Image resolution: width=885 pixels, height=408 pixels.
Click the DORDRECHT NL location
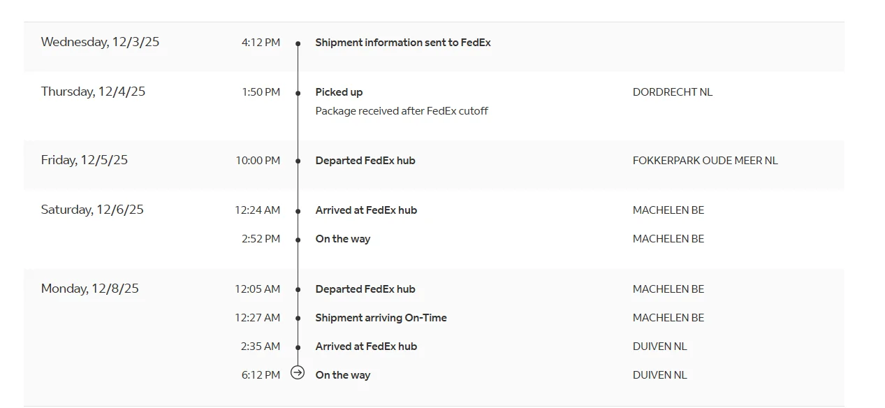673,92
